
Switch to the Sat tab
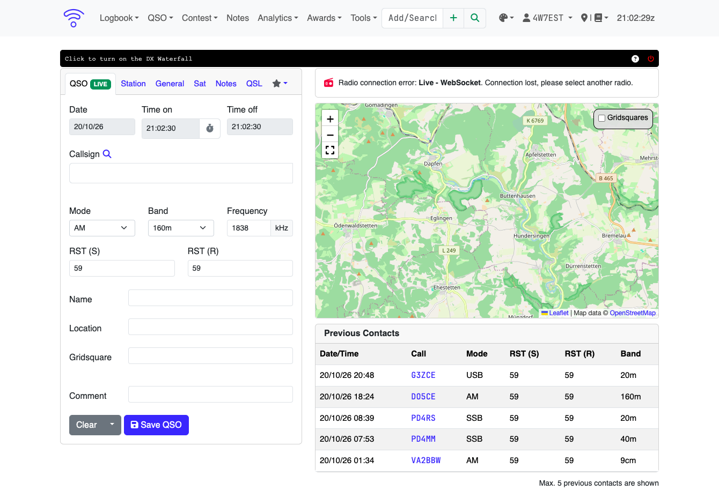[x=200, y=84]
